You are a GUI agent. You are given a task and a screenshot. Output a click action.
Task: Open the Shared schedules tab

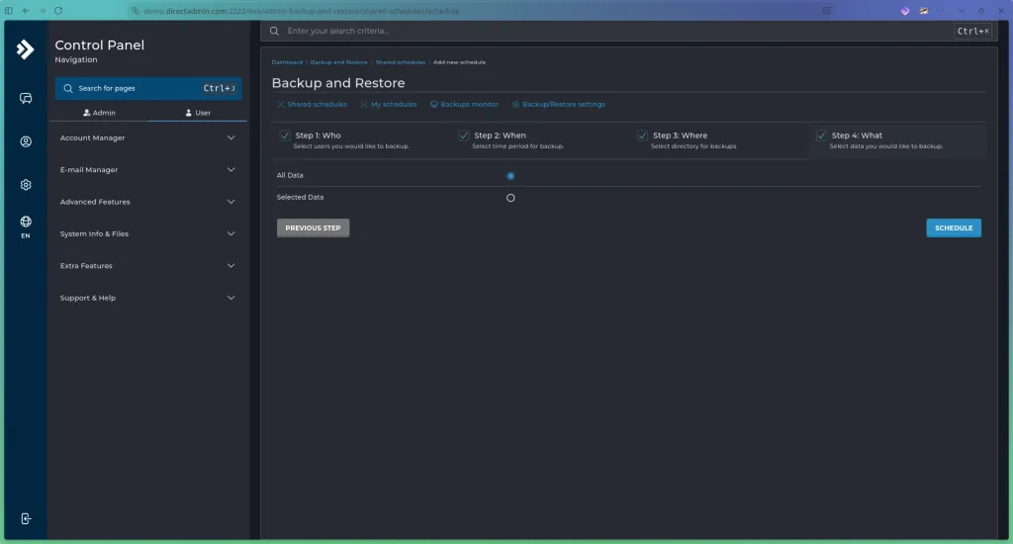tap(312, 104)
